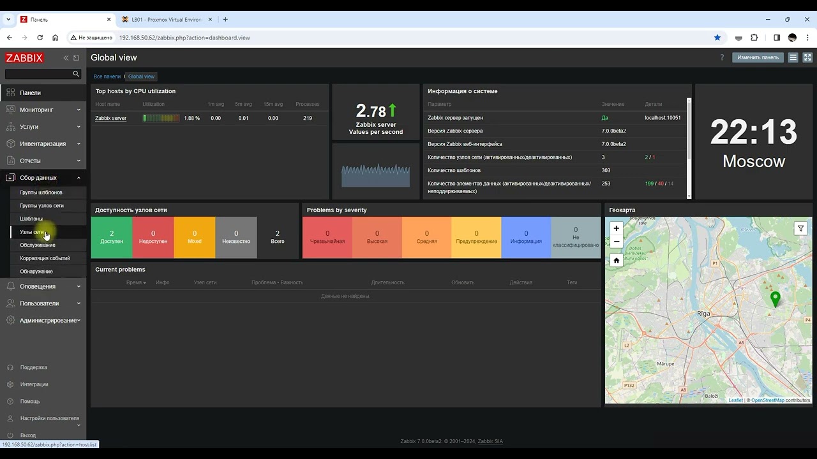Collapse the Zabbix sidebar with double-chevron icon
This screenshot has width=817, height=459.
pos(66,58)
